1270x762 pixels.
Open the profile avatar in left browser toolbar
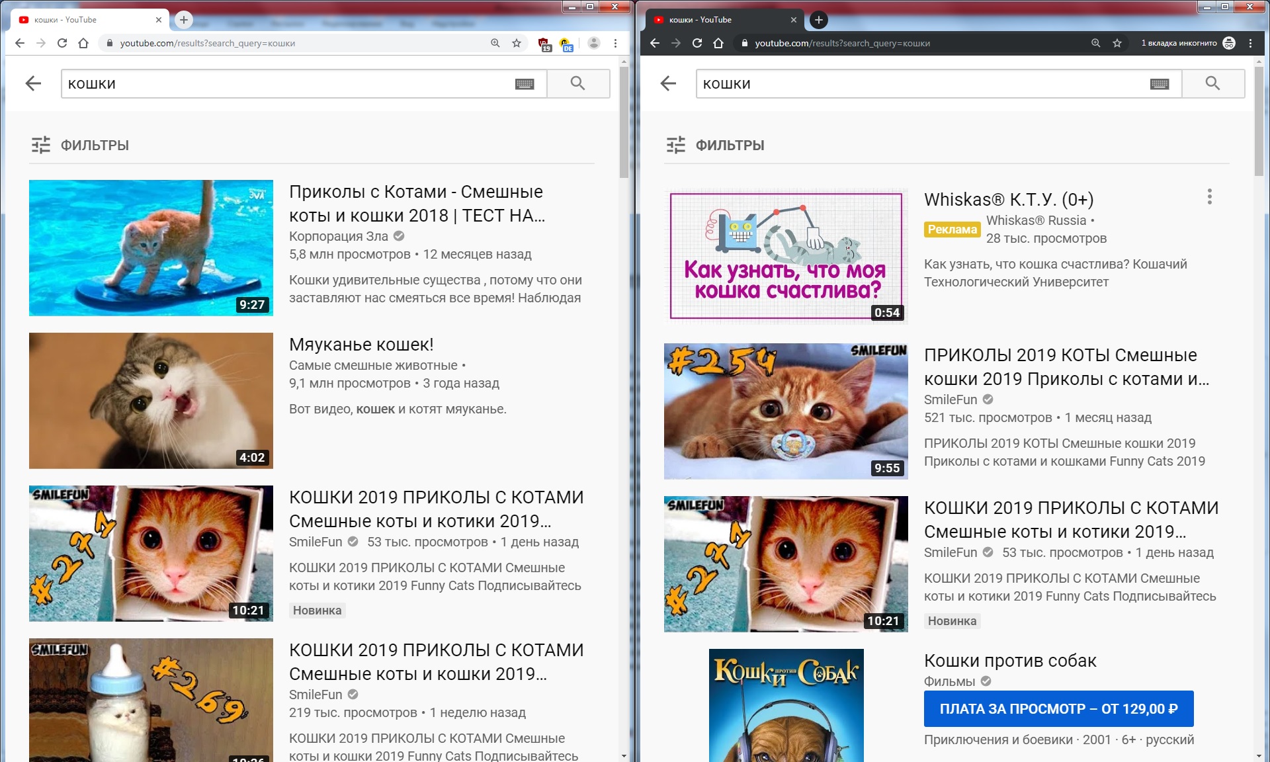(593, 43)
